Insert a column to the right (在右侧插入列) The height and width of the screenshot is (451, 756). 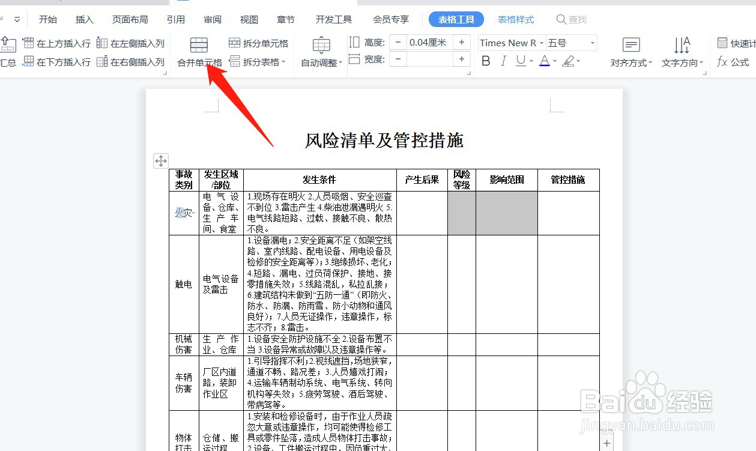(130, 62)
